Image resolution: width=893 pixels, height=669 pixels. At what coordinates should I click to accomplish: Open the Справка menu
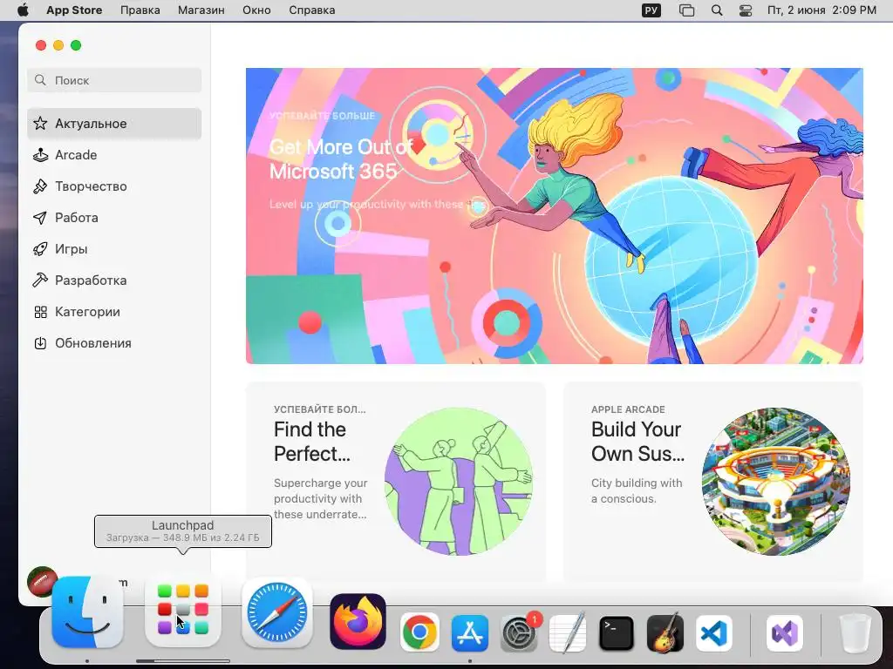(x=311, y=10)
